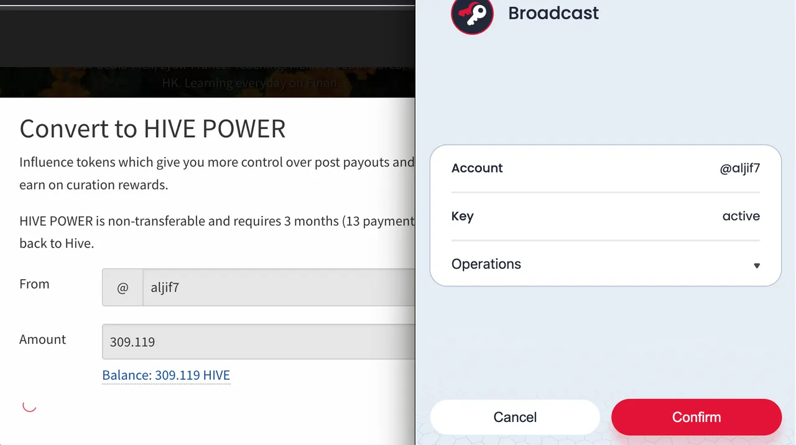Click the red loading spinner
Image resolution: width=796 pixels, height=445 pixels.
[x=29, y=406]
